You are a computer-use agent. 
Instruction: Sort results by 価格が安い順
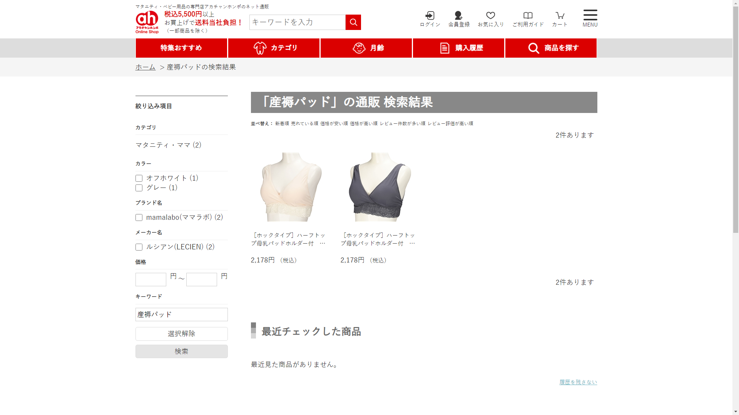pyautogui.click(x=334, y=124)
